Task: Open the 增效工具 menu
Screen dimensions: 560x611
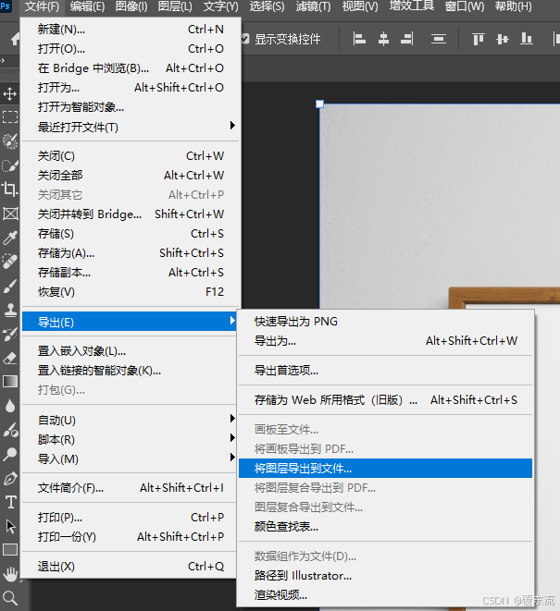Action: pyautogui.click(x=412, y=6)
